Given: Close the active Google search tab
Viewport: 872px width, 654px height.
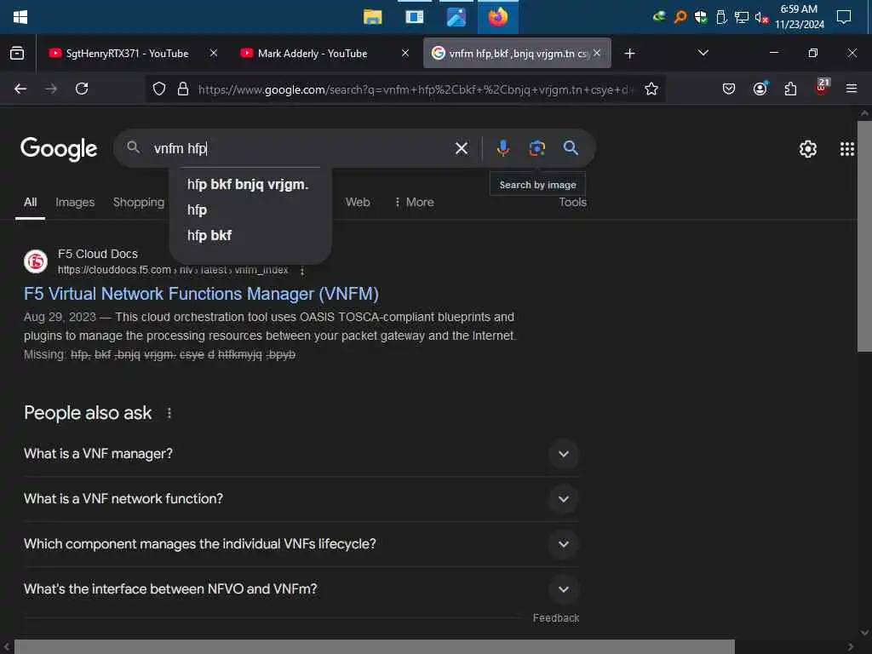Looking at the screenshot, I should 597,53.
